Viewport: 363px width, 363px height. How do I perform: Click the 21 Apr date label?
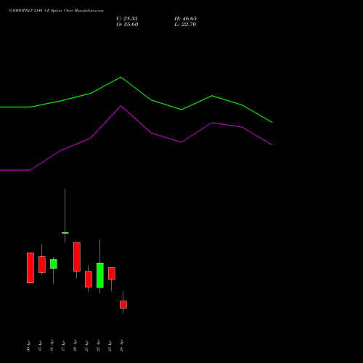(x=86, y=346)
